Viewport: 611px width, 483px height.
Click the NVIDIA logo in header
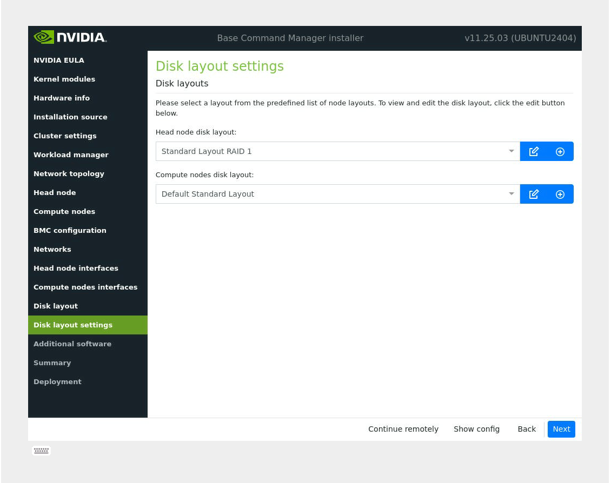70,38
